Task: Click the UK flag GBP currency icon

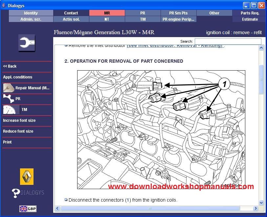Action: (x=28, y=209)
